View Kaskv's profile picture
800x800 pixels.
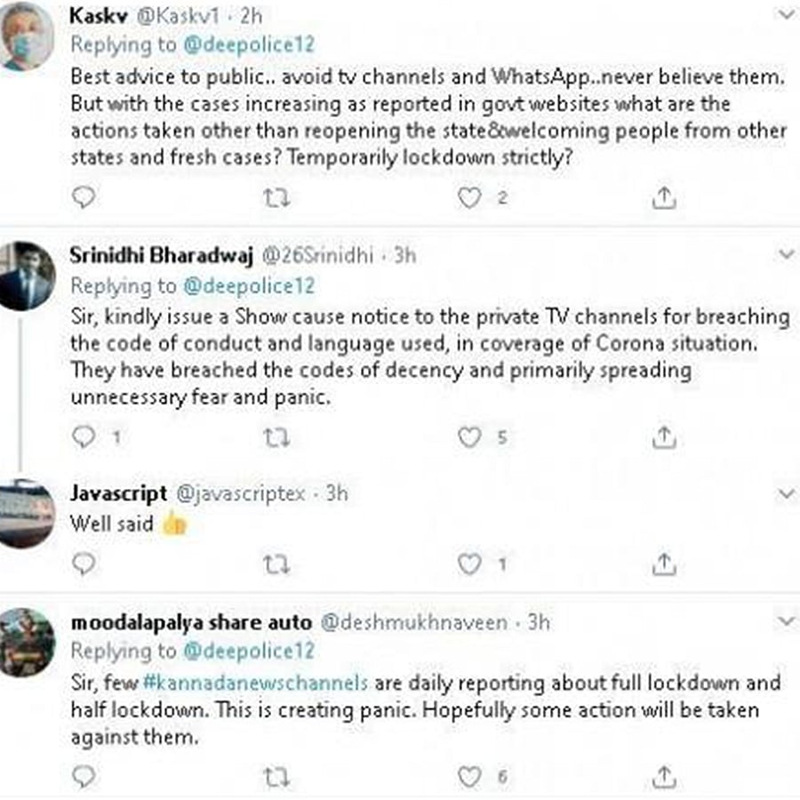(27, 37)
